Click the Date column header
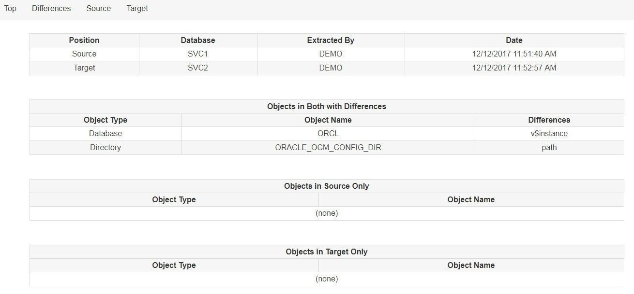Image resolution: width=634 pixels, height=294 pixels. click(514, 41)
